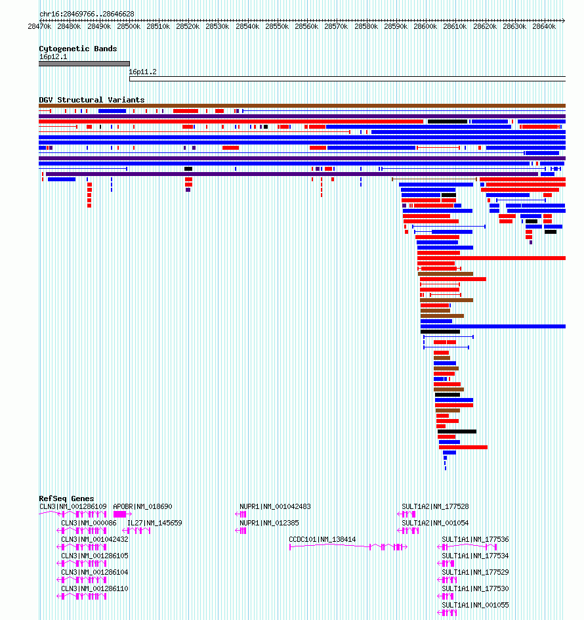Open gene label SULT1A2|NM_177528

(x=436, y=506)
